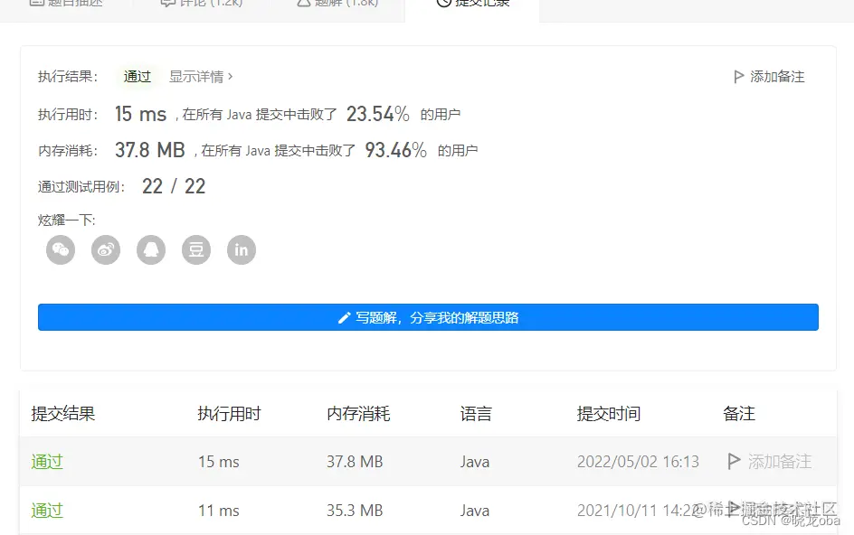Share result via LinkedIn icon
Image resolution: width=854 pixels, height=535 pixels.
click(242, 249)
